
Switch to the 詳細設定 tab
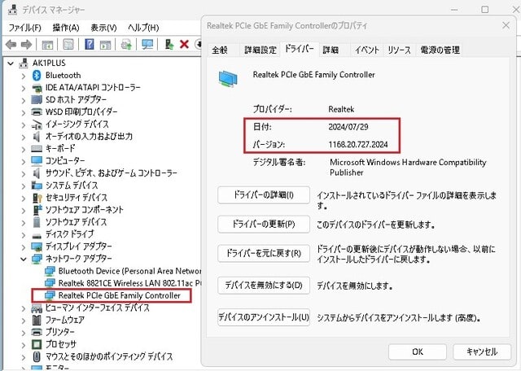260,50
